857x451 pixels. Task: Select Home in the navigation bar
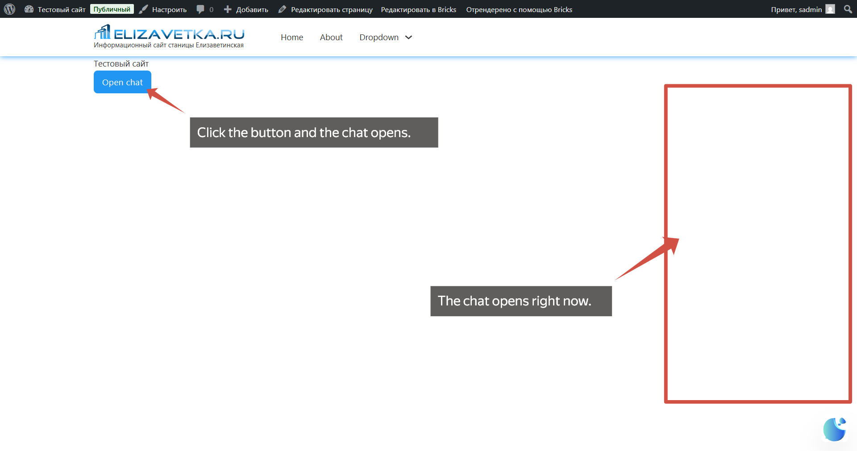pyautogui.click(x=292, y=38)
